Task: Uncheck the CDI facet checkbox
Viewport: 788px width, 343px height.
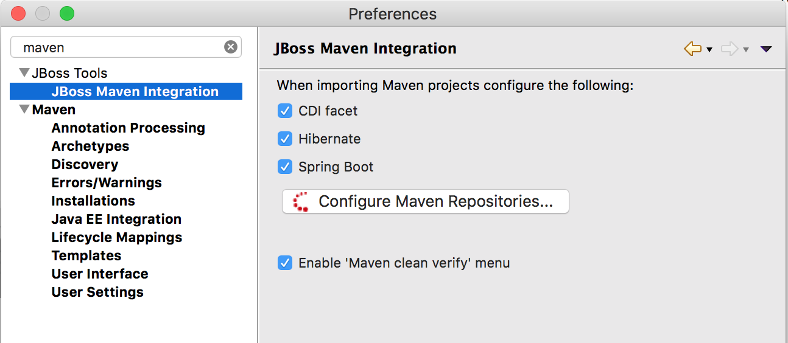Action: (285, 111)
